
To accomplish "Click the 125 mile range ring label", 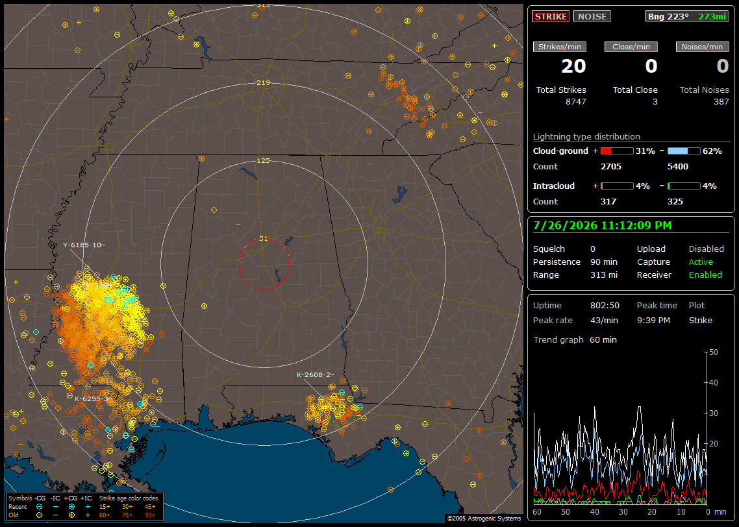I will coord(264,160).
